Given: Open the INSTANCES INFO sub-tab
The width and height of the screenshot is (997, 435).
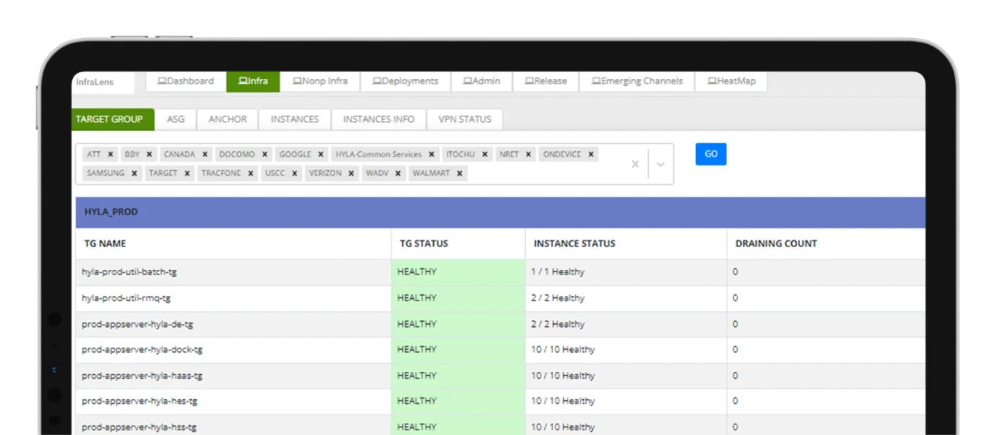Looking at the screenshot, I should point(378,119).
